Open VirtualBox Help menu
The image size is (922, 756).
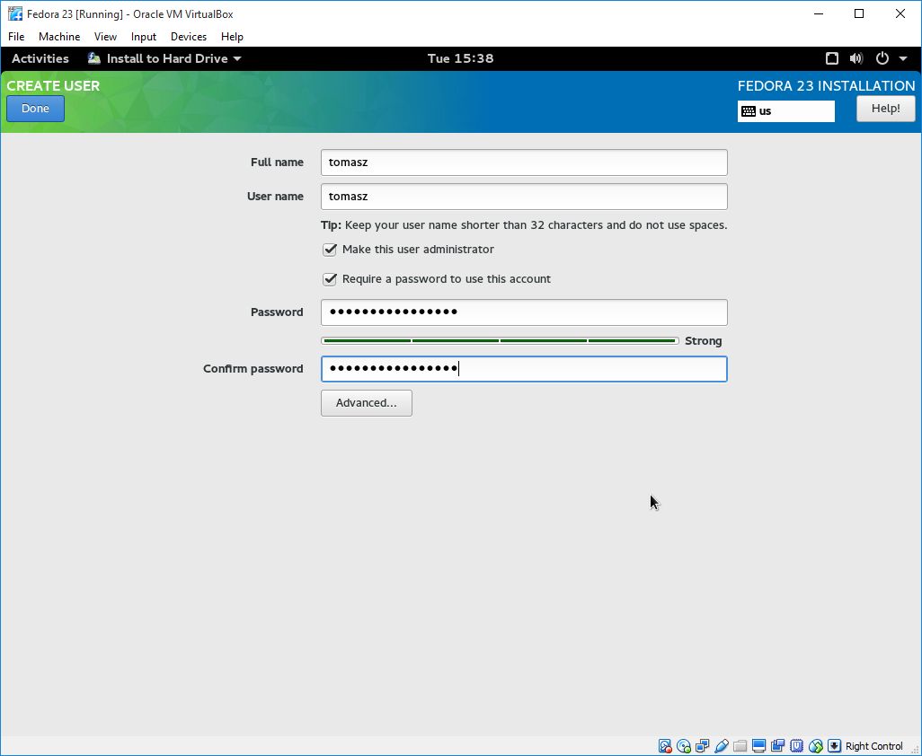click(x=232, y=37)
